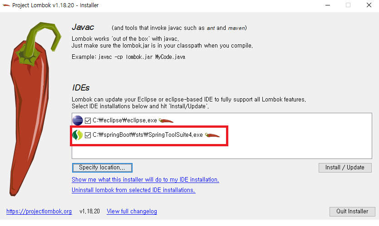Open 'Show me what this installer will do' link
Viewport: 379px width, 226px height.
pyautogui.click(x=145, y=180)
